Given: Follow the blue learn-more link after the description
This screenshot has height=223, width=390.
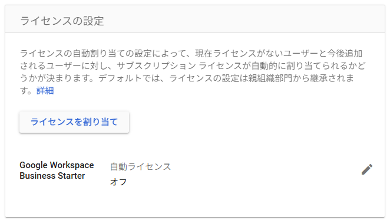Looking at the screenshot, I should coord(45,90).
